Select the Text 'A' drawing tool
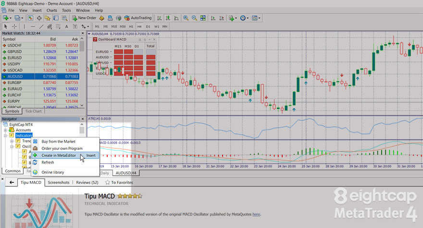Viewport: 423px width, 228px height. [x=66, y=26]
